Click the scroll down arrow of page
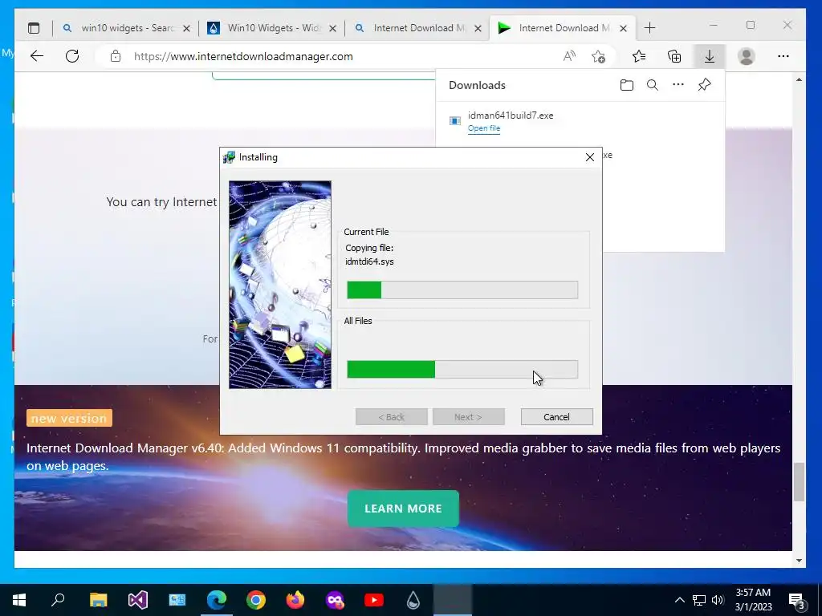This screenshot has height=616, width=822. [x=799, y=561]
